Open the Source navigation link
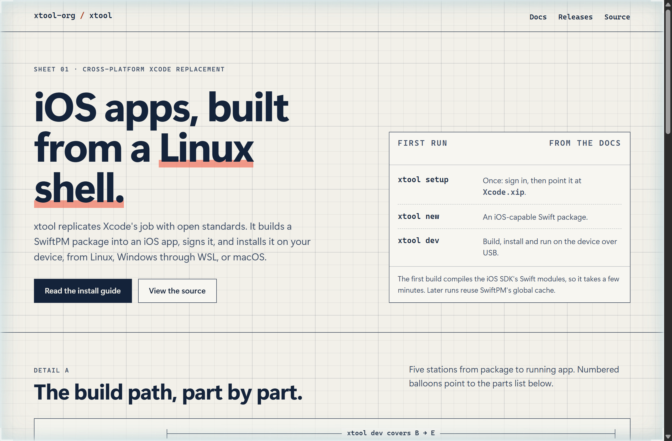 click(x=617, y=17)
